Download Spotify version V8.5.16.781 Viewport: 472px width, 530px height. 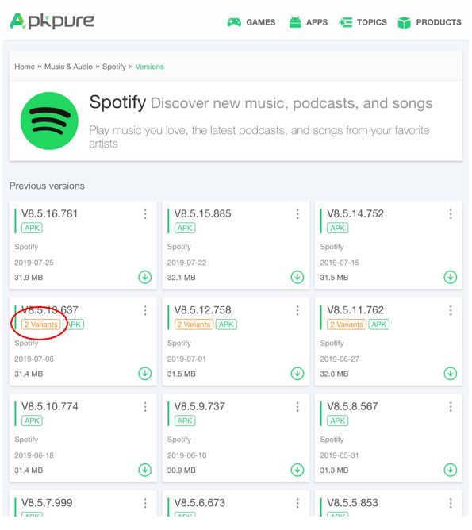coord(145,277)
